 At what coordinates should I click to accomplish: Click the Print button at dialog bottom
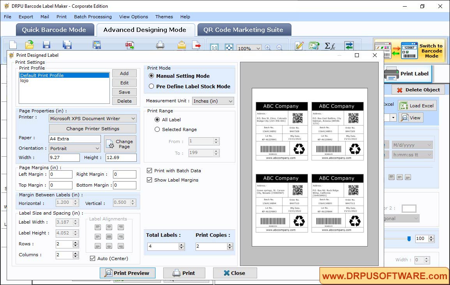click(184, 273)
